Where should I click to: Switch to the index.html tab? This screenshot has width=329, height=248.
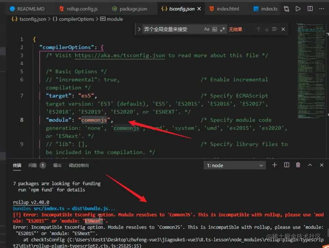pos(224,9)
